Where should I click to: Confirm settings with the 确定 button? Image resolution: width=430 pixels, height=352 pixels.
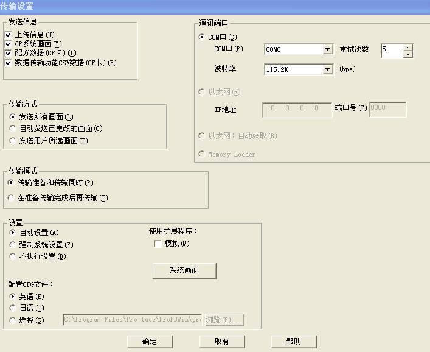(x=150, y=342)
